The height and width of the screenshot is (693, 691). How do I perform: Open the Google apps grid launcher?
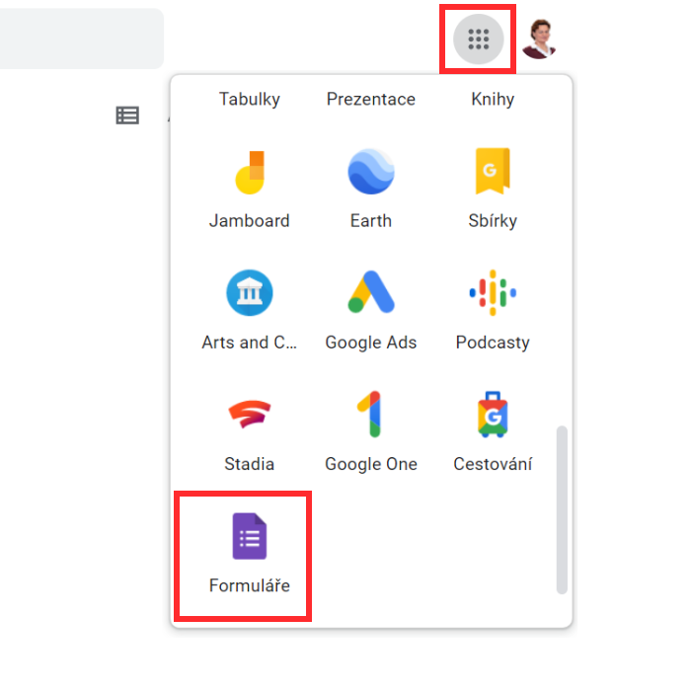pyautogui.click(x=478, y=39)
